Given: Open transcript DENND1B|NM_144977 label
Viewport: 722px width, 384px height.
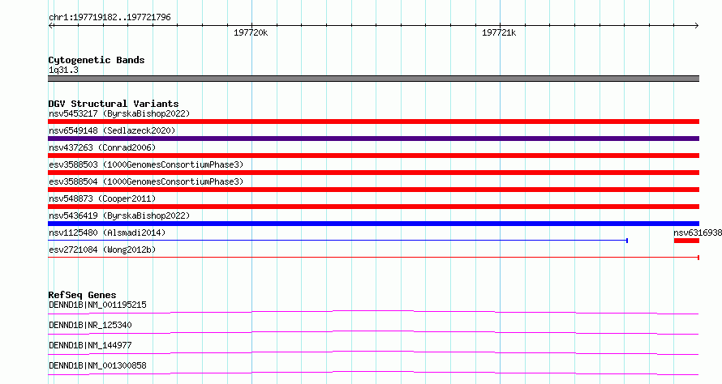Looking at the screenshot, I should click(90, 345).
